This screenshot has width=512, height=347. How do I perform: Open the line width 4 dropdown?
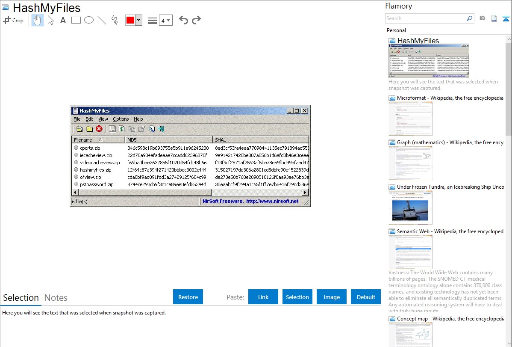coord(165,20)
